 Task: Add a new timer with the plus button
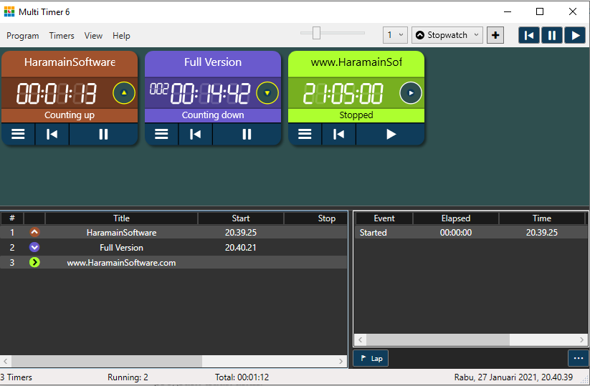click(495, 35)
